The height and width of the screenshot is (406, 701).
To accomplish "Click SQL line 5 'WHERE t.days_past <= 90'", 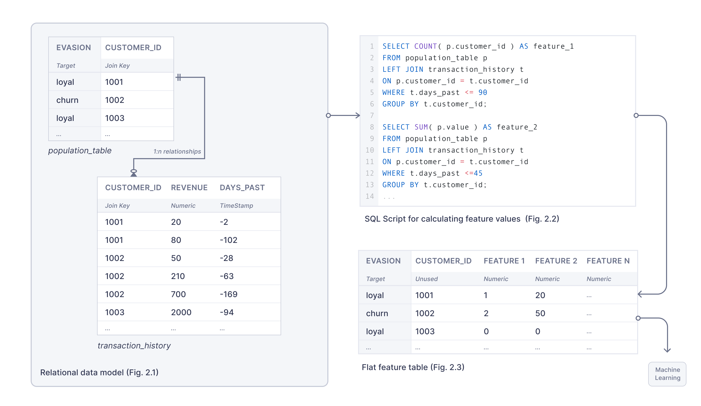I will click(434, 92).
